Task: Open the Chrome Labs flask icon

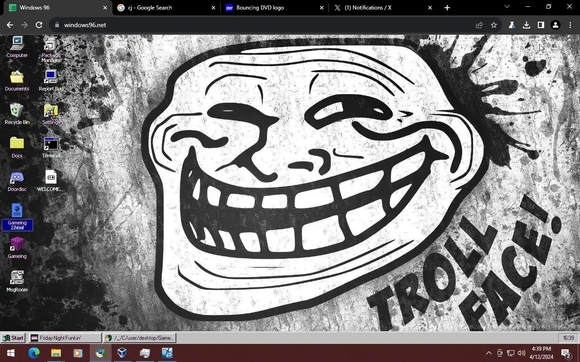Action: (512, 25)
